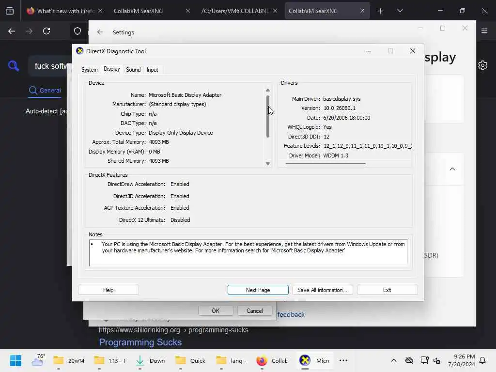
Task: Click Save All Information button
Action: [x=322, y=290]
